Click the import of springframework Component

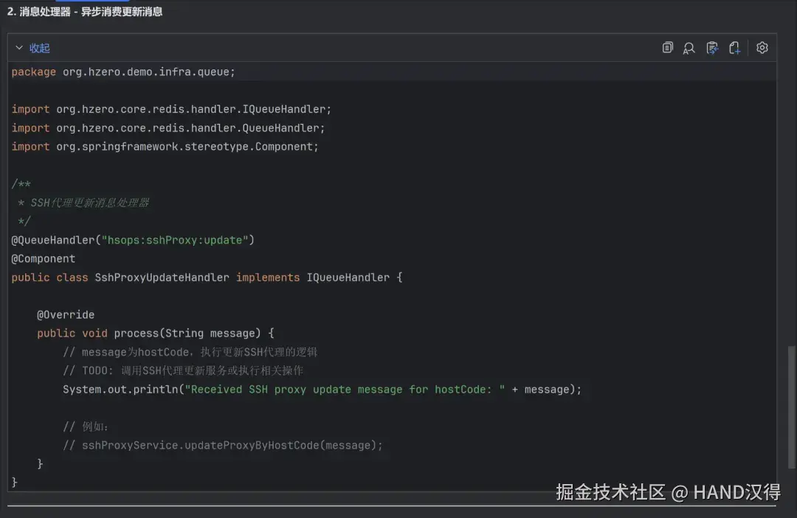click(165, 147)
